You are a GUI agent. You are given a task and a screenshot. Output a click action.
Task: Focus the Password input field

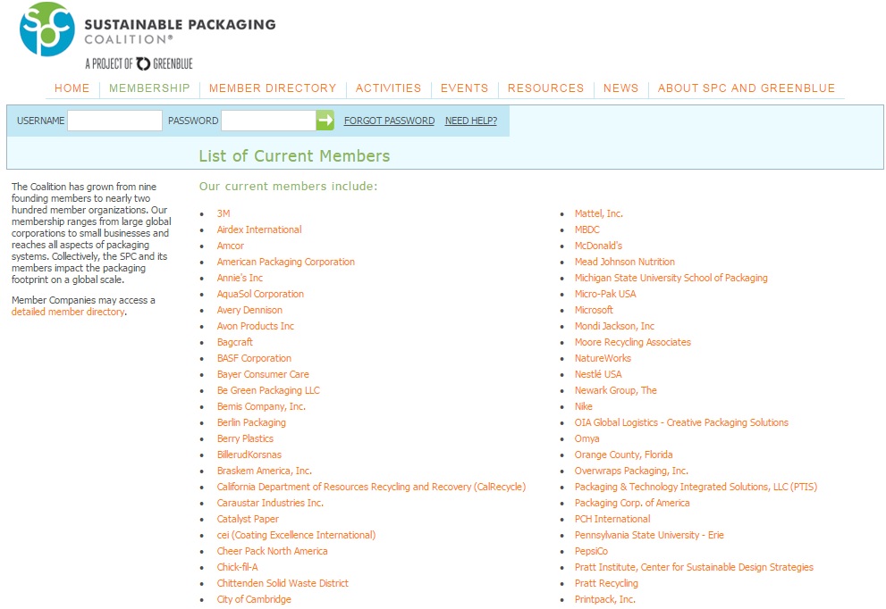[268, 121]
